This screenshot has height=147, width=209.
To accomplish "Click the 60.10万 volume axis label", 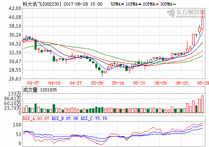I will coord(12,104).
